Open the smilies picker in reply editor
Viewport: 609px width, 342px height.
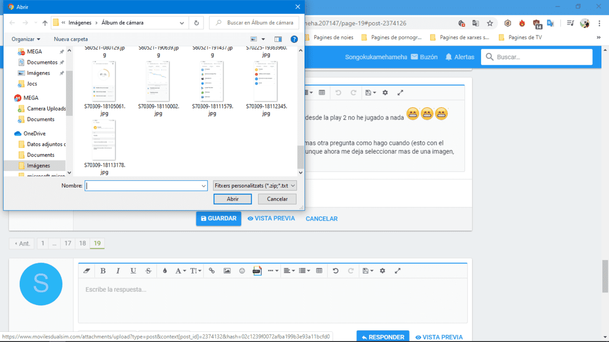coord(242,271)
